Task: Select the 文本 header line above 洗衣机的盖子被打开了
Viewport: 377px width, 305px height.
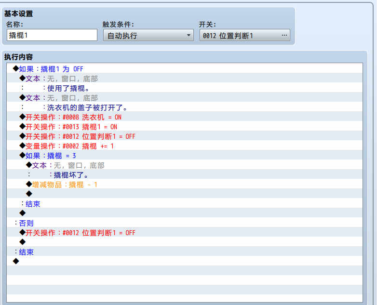Action: [x=185, y=98]
